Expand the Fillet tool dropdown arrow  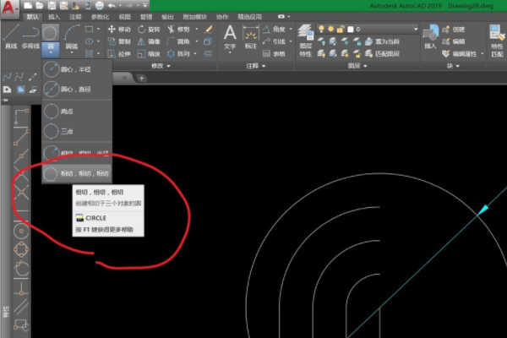point(196,41)
